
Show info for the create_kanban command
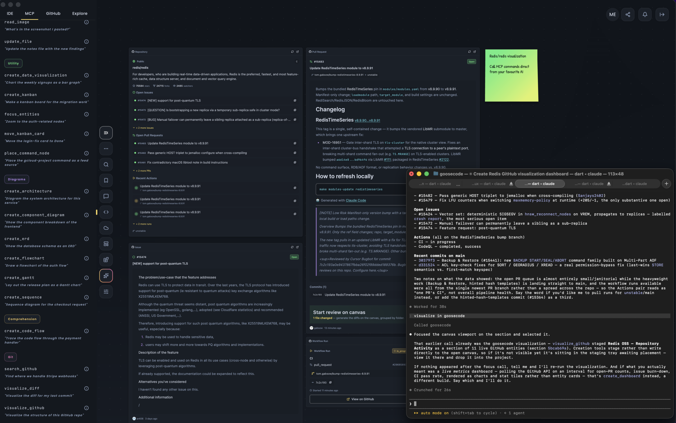point(86,95)
